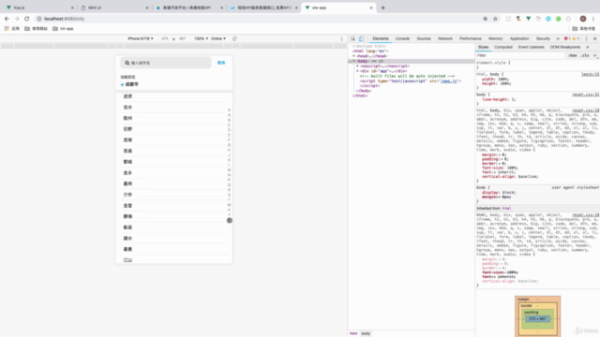Open device toolbar more options menu
The height and width of the screenshot is (337, 600).
point(341,38)
